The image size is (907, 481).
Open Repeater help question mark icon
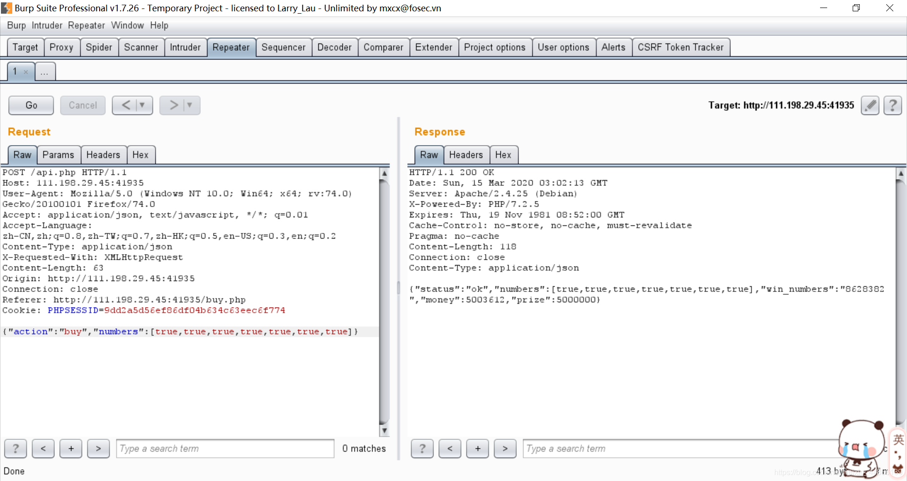[892, 105]
